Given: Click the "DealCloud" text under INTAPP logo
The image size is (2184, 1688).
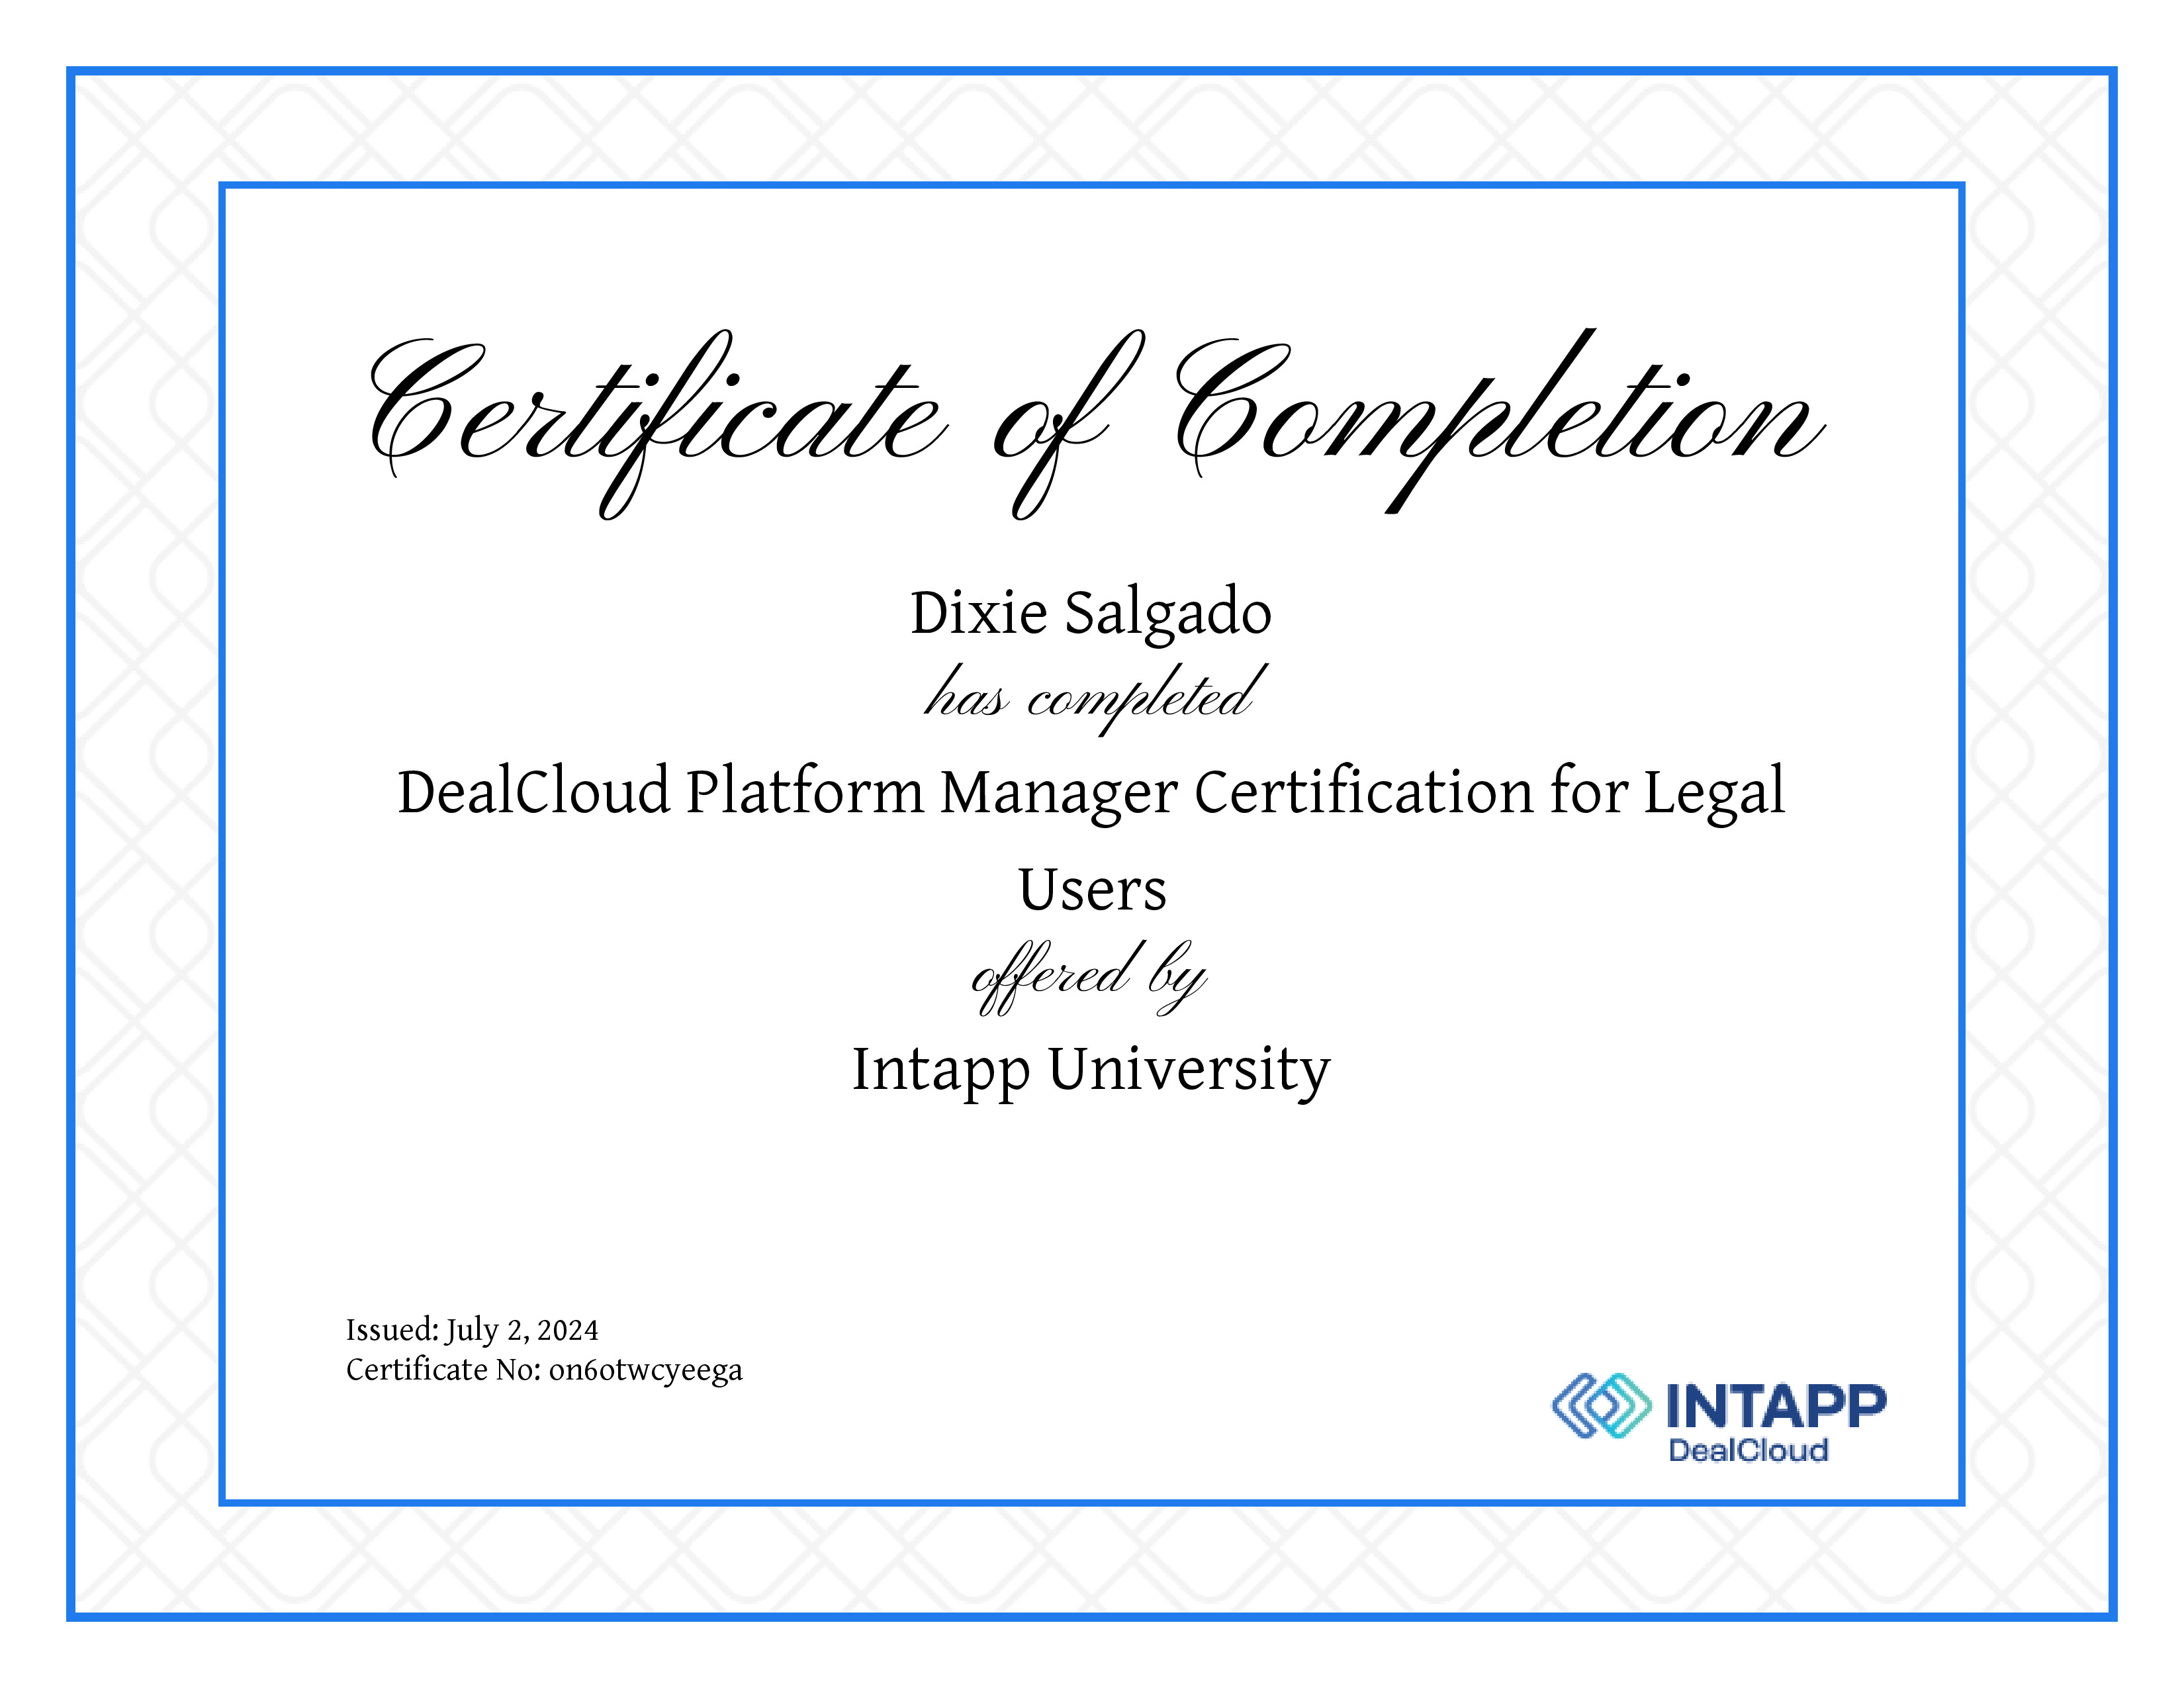Looking at the screenshot, I should 1748,1451.
